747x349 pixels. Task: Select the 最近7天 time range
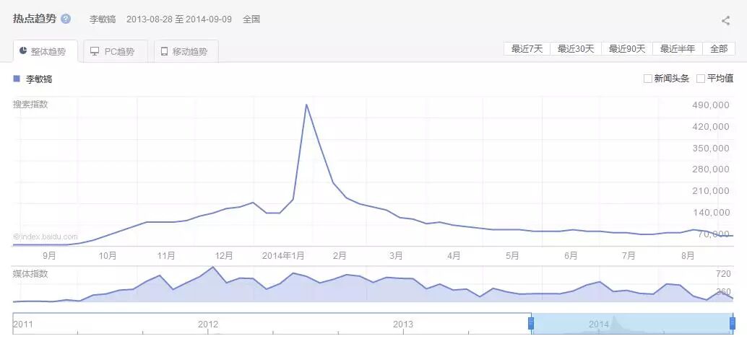coord(527,48)
